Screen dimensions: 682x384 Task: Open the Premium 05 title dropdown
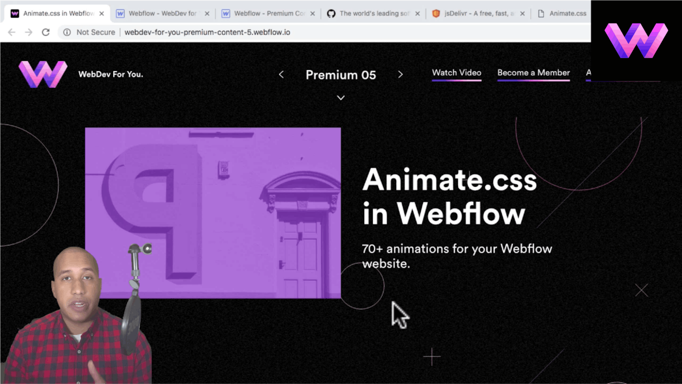pyautogui.click(x=341, y=75)
